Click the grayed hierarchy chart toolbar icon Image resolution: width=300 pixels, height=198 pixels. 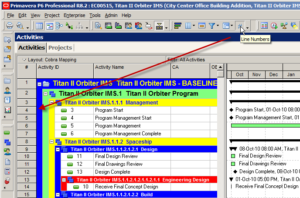tap(79, 26)
